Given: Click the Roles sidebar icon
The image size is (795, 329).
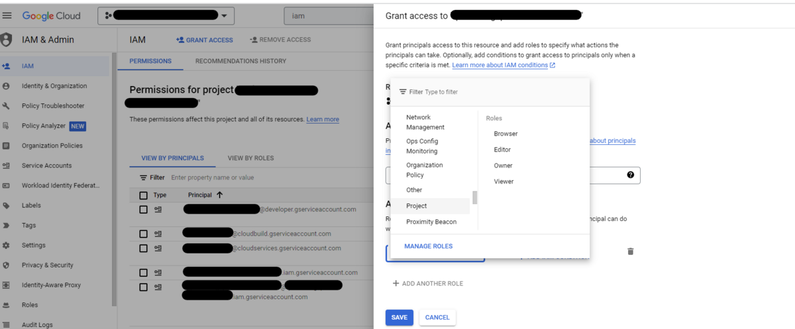Looking at the screenshot, I should [6, 305].
